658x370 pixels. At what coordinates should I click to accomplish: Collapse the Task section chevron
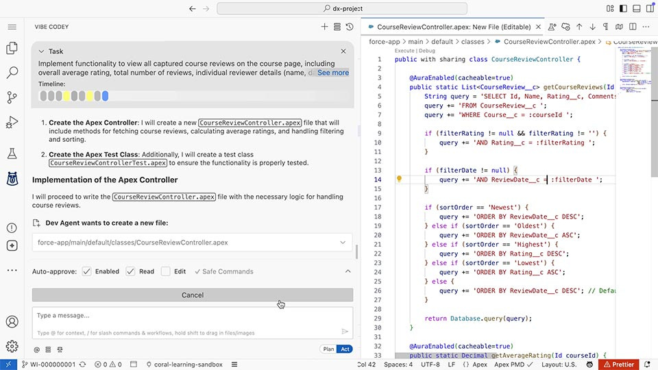tap(41, 51)
